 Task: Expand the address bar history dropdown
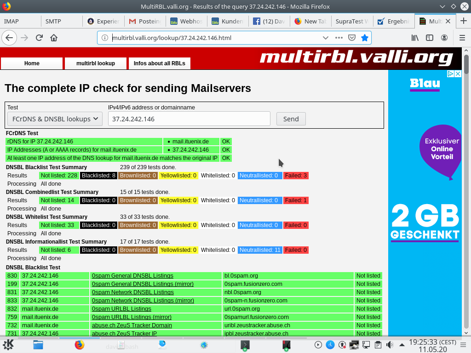(x=326, y=38)
